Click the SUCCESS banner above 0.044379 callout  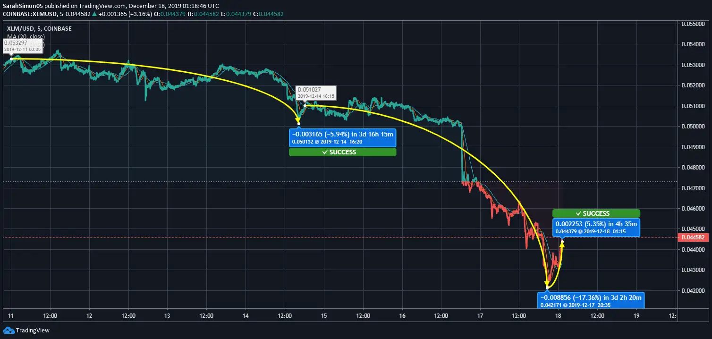click(596, 213)
